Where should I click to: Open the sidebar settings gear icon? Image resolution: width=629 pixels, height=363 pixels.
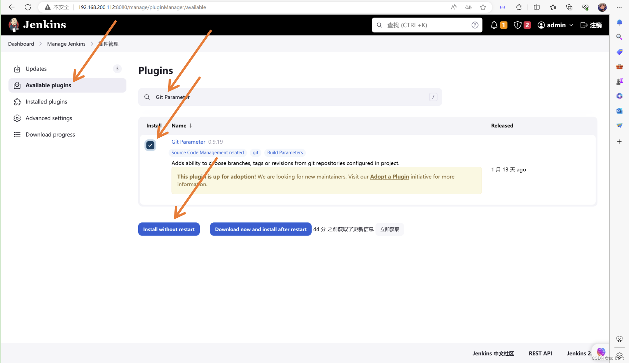pyautogui.click(x=619, y=356)
